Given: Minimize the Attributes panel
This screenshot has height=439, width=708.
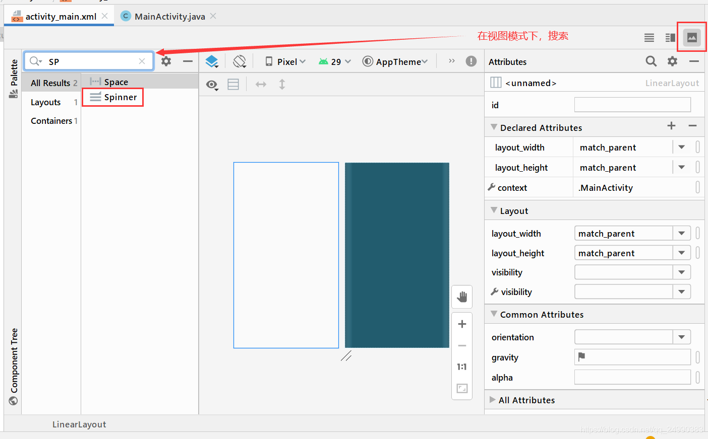Looking at the screenshot, I should click(694, 61).
